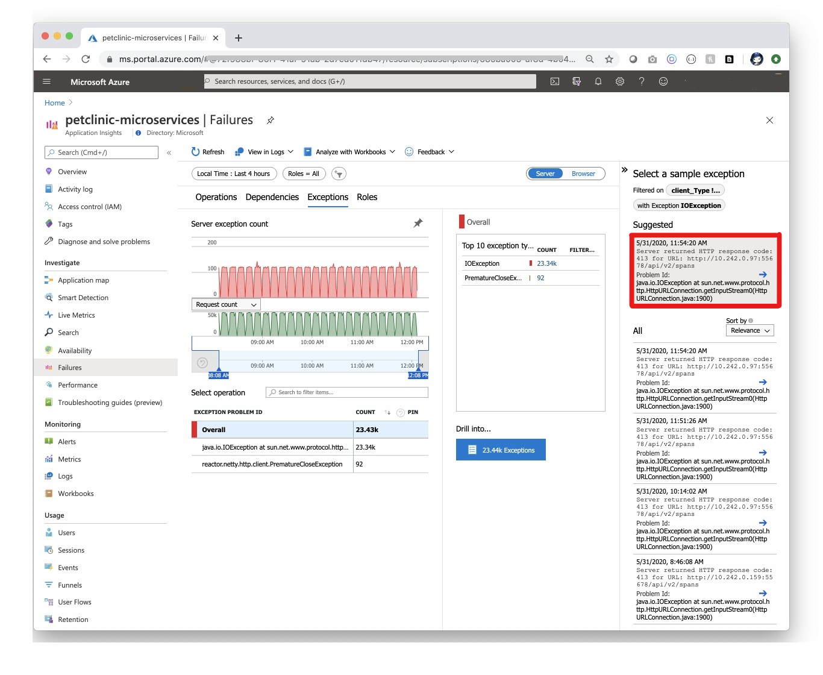Viewport: 823px width, 675px height.
Task: Go back in the browser
Action: coord(47,59)
